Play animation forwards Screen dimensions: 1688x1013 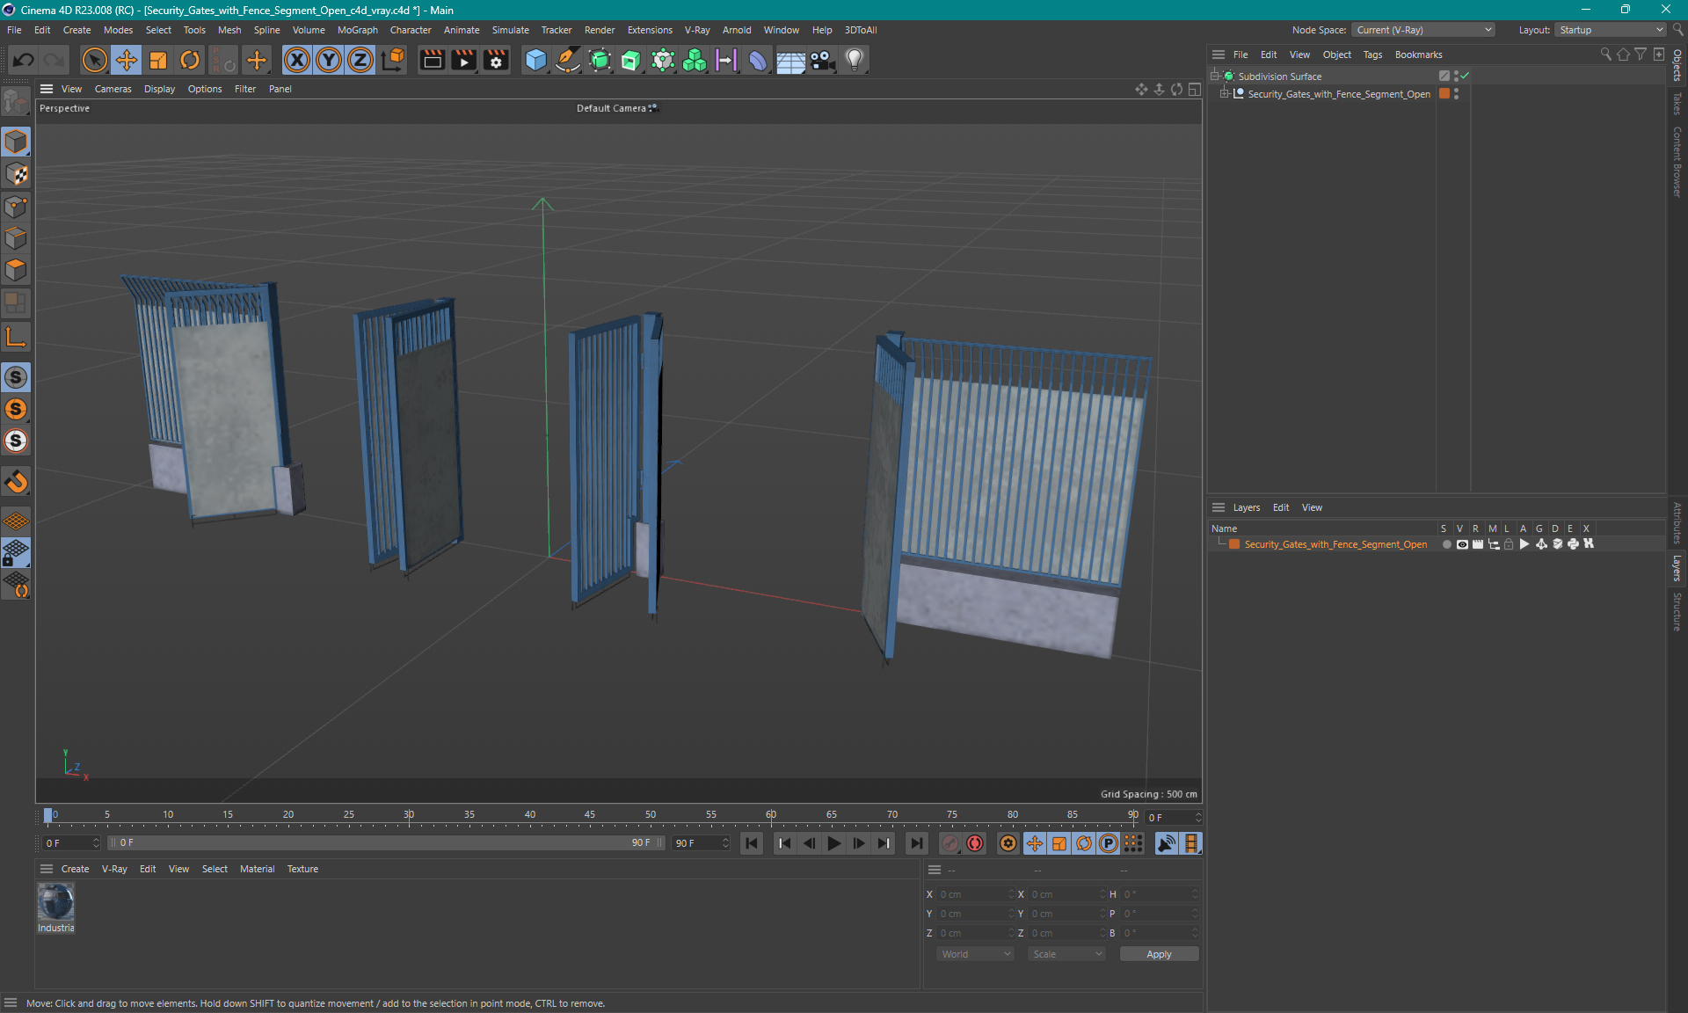(x=833, y=843)
